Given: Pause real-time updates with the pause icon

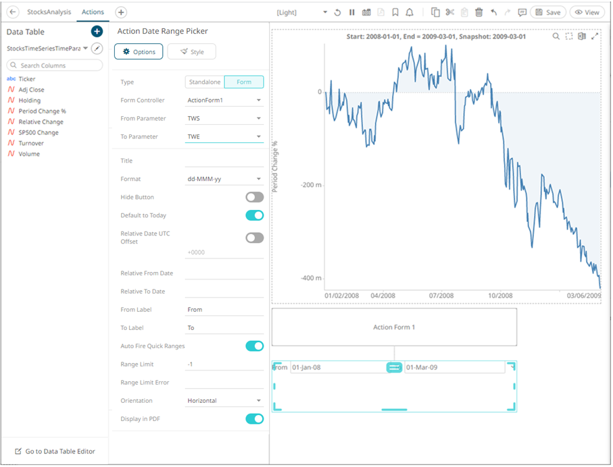Looking at the screenshot, I should click(351, 12).
